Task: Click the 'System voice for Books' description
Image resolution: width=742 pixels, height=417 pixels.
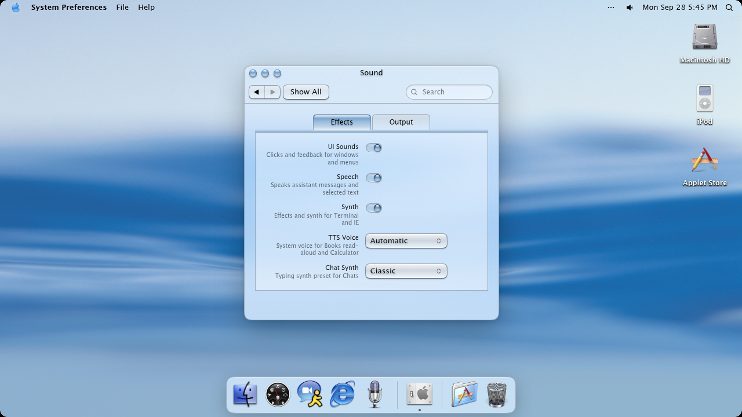Action: click(x=317, y=250)
